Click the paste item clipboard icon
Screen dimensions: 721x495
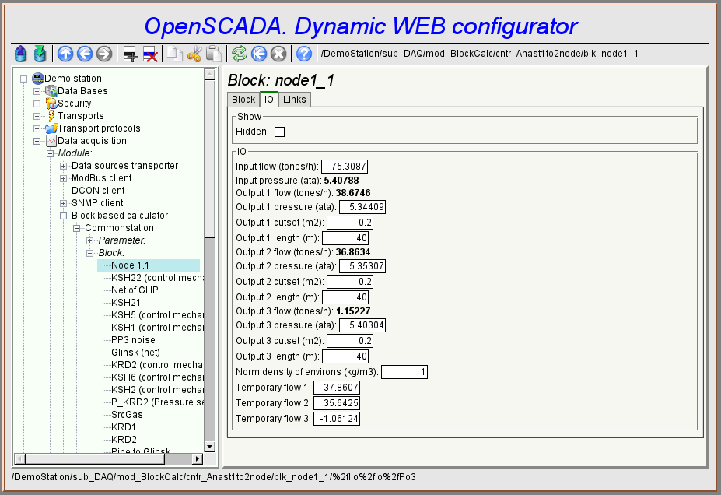(214, 54)
